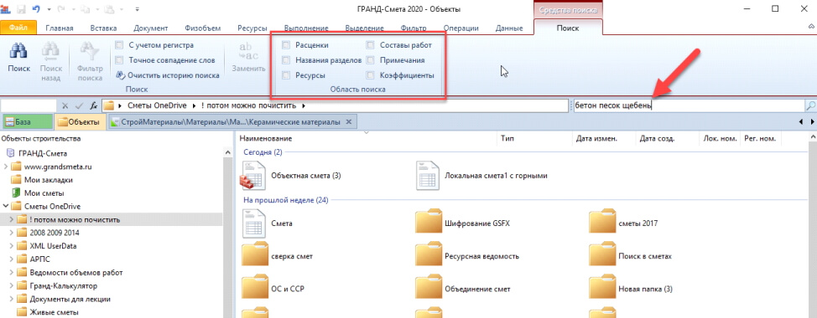817x318 pixels.
Task: Toggle the С учетом регистра checkbox
Action: coord(119,45)
